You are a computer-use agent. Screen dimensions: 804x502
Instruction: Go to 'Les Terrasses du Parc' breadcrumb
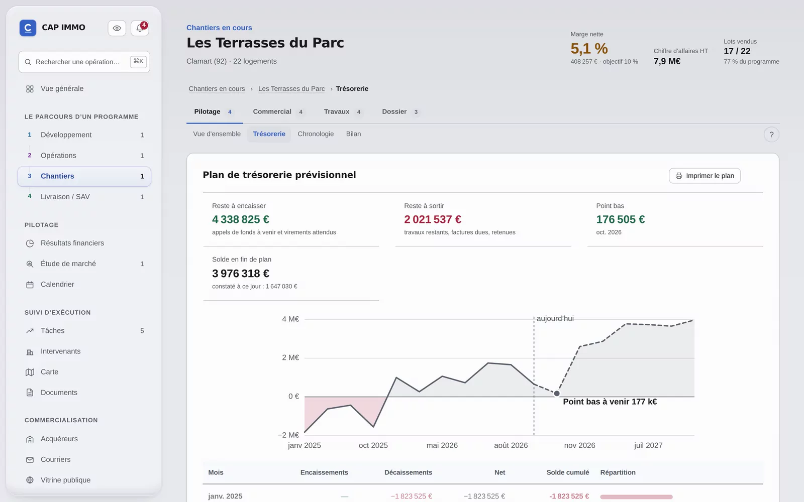pyautogui.click(x=291, y=89)
